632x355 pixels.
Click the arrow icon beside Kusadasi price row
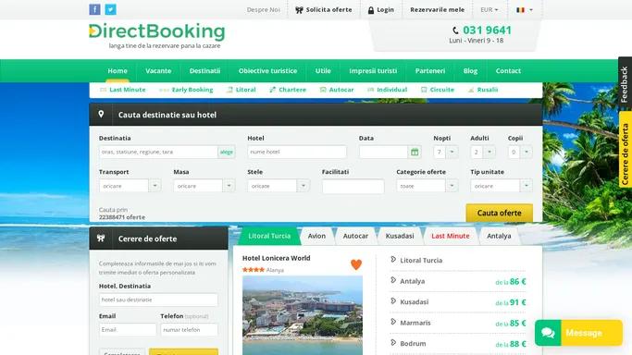[393, 301]
